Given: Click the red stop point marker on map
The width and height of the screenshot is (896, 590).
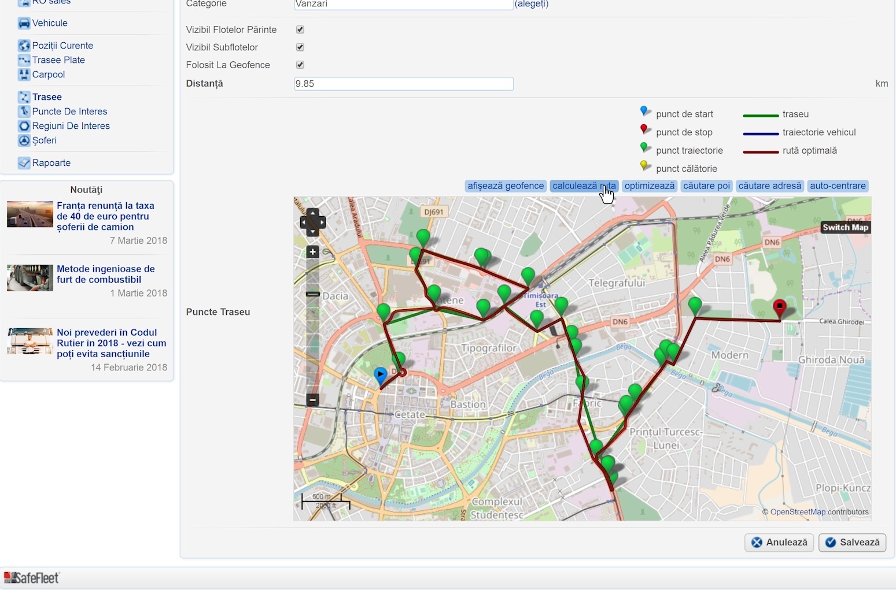Looking at the screenshot, I should tap(780, 307).
